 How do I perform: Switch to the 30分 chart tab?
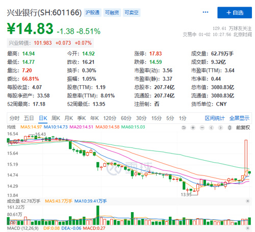pos(141,118)
